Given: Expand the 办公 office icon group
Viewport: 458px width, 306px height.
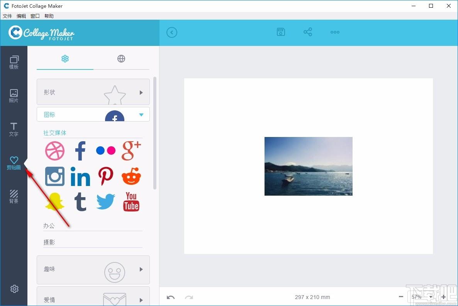Looking at the screenshot, I should [x=93, y=226].
